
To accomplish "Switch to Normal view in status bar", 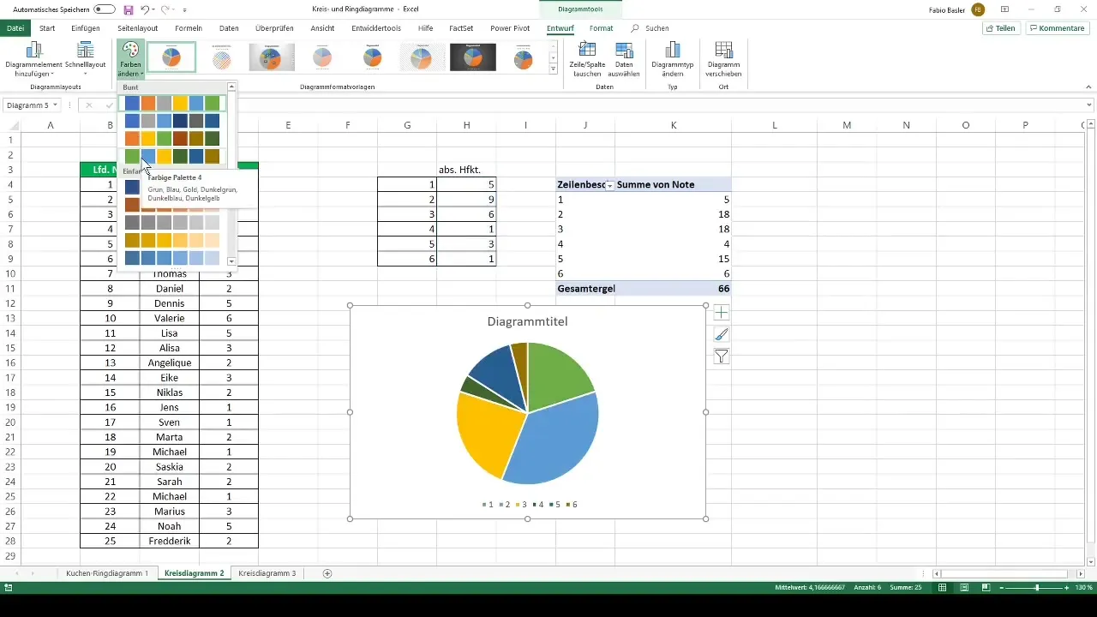I will coord(942,588).
